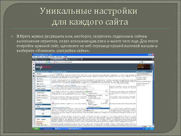Click the search submit button below site search
Image resolution: width=181 pixels, height=136 pixels.
(43, 114)
